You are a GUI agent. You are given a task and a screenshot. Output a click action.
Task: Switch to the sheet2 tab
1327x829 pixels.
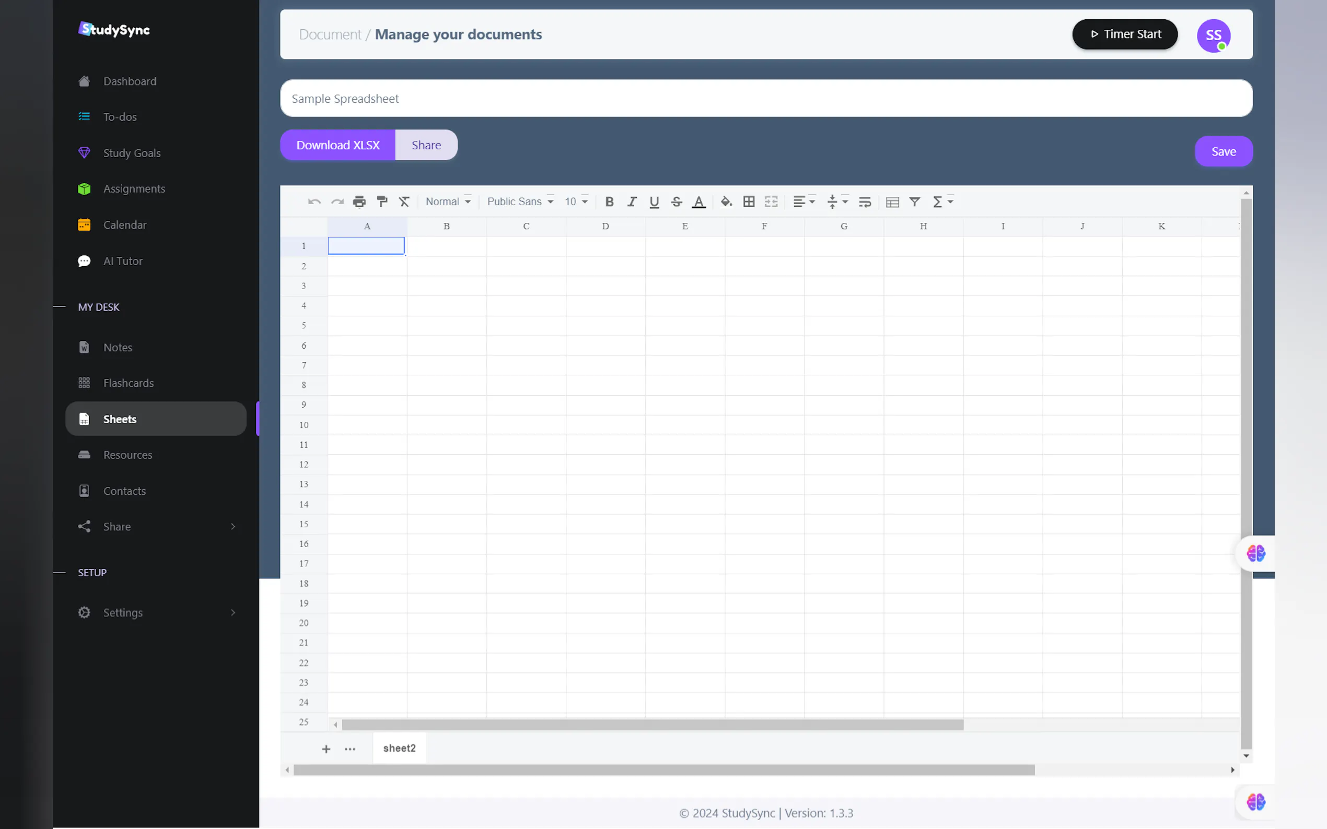point(399,749)
